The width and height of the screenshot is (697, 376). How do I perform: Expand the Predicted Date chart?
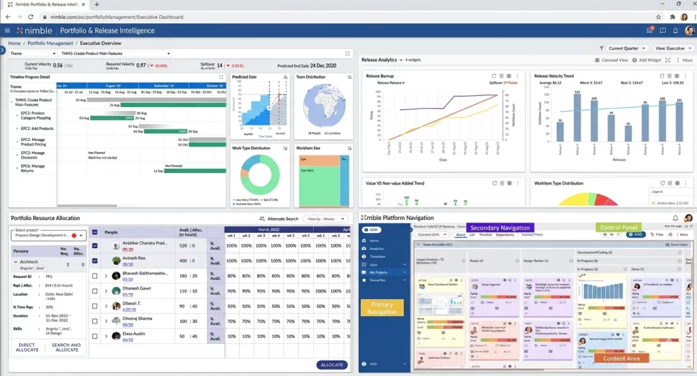point(285,77)
